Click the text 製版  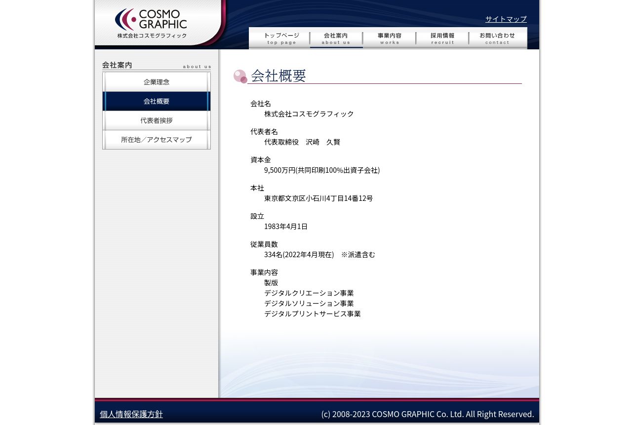pos(271,283)
